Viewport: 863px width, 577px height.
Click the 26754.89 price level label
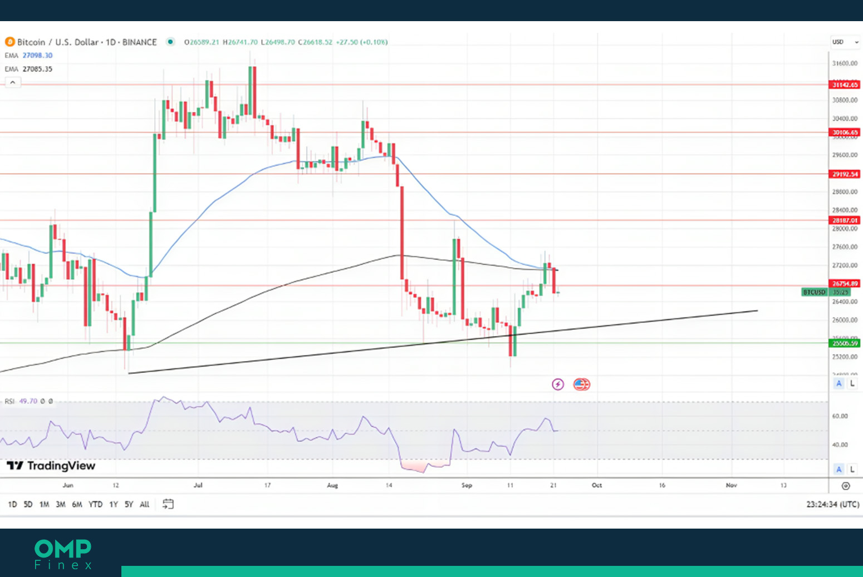[845, 284]
